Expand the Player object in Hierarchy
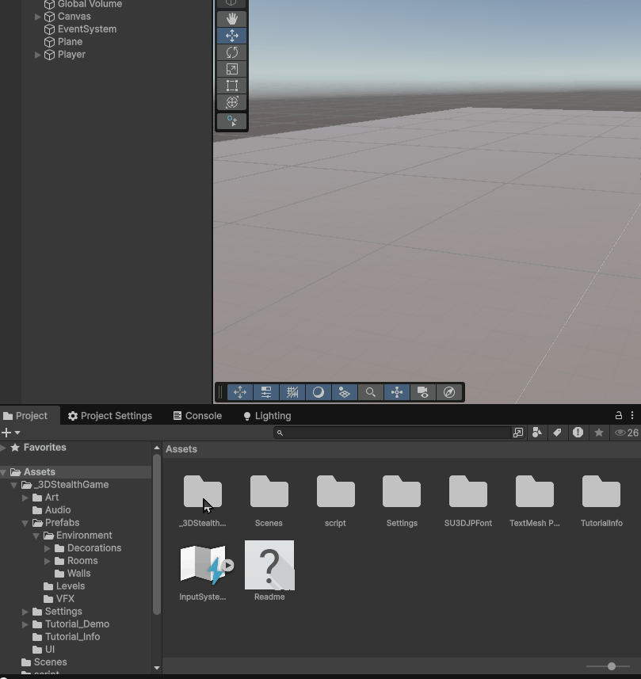Viewport: 641px width, 679px height. pyautogui.click(x=38, y=55)
